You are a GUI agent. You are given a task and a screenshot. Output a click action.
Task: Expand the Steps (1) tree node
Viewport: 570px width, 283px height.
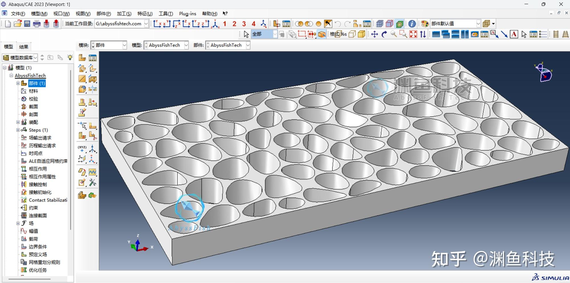[18, 130]
